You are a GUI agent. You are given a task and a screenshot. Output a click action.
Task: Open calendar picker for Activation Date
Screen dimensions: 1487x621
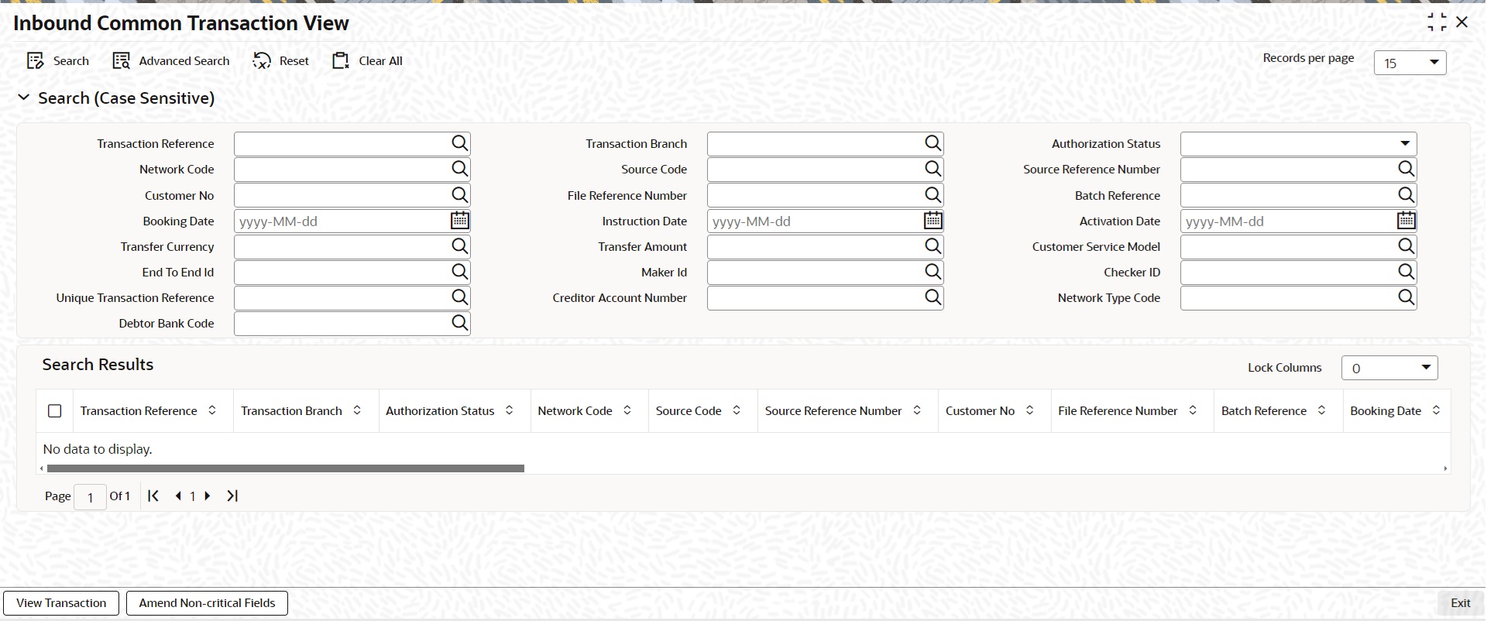[1406, 221]
